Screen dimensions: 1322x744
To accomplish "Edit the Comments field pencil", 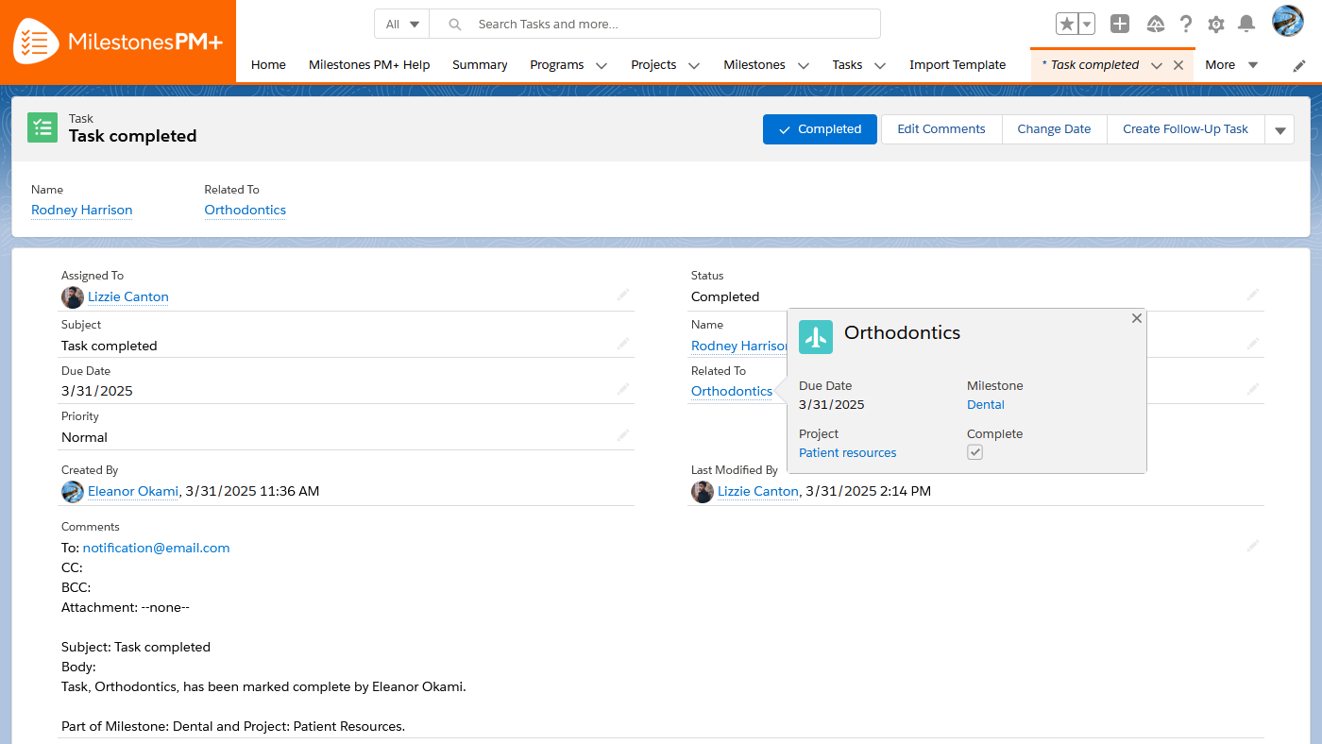I will pyautogui.click(x=1253, y=546).
